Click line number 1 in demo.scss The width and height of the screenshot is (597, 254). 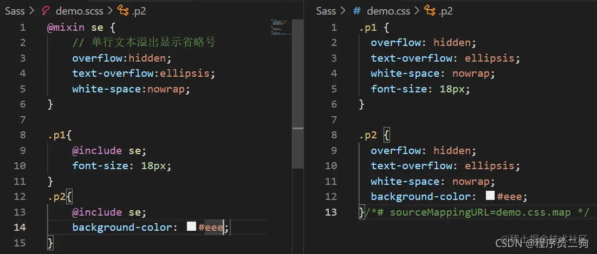(23, 28)
